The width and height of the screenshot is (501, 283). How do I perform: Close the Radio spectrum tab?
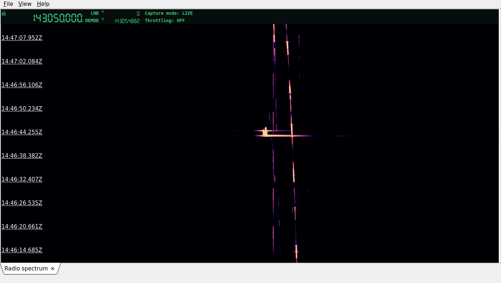tap(53, 269)
